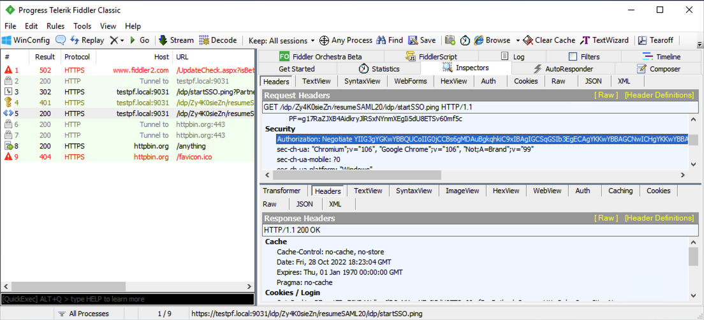The height and width of the screenshot is (320, 704).
Task: Open response Caching tab
Action: point(620,191)
